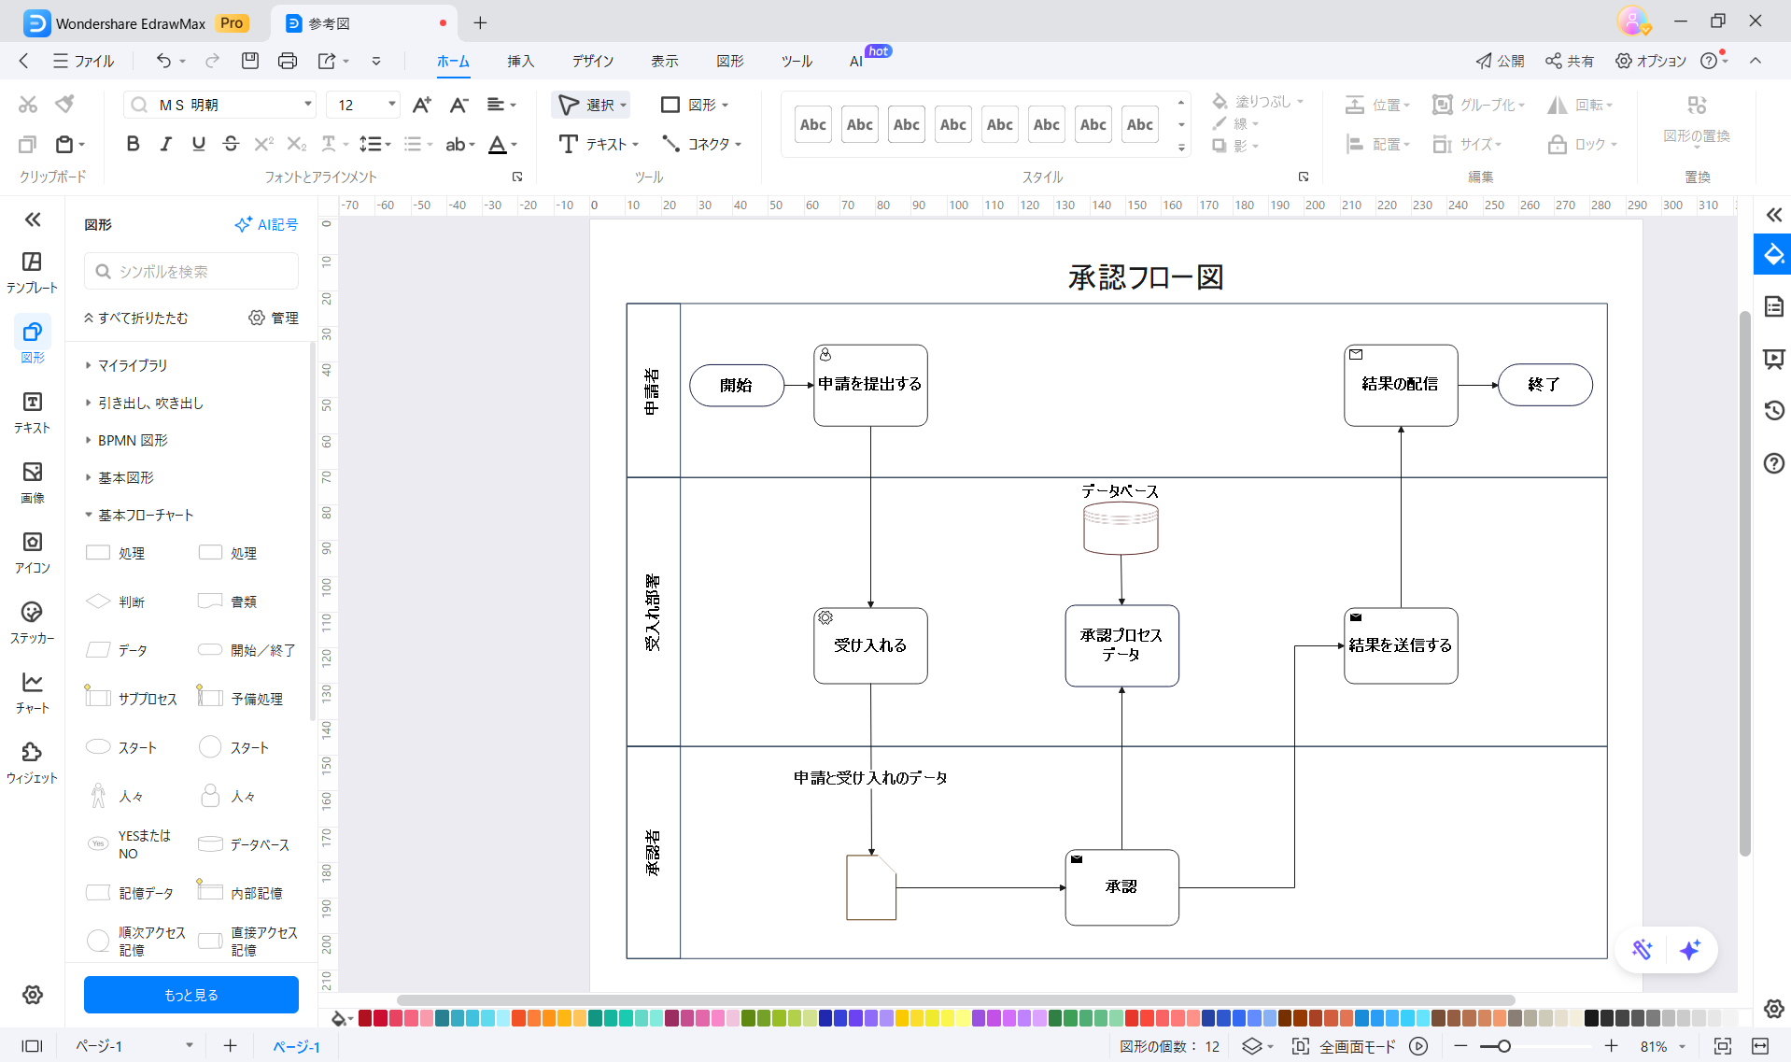Viewport: 1791px width, 1062px height.
Task: Open the Chart panel in the left sidebar
Action: [x=32, y=692]
